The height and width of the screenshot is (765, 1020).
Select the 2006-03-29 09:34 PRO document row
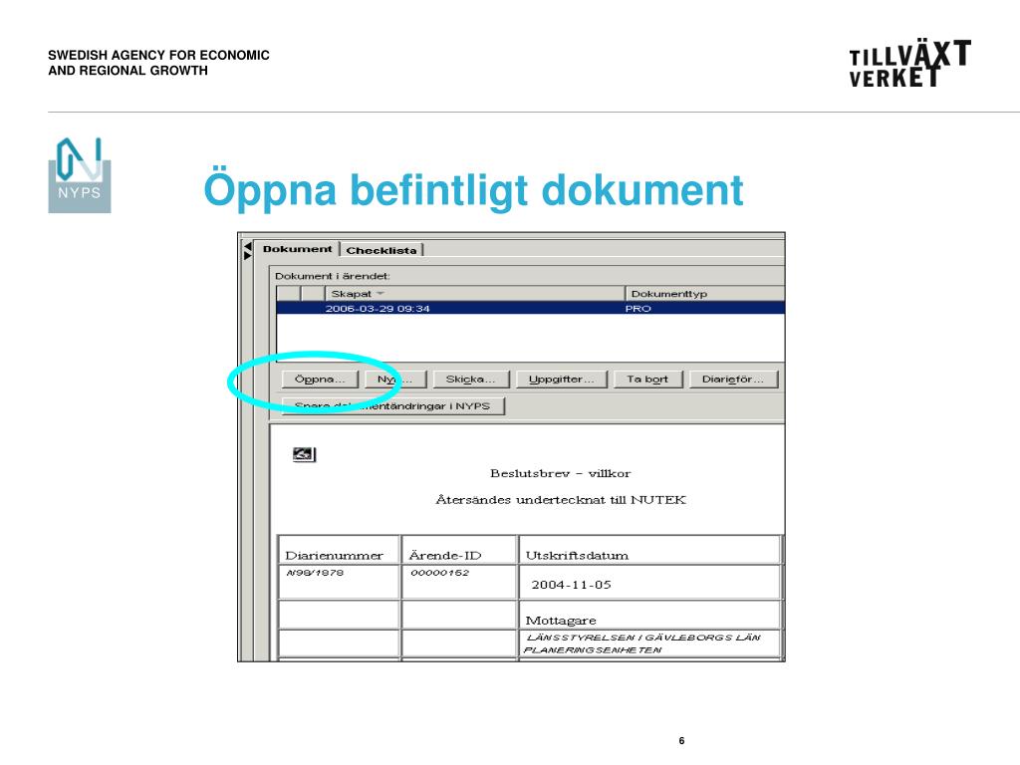coord(530,309)
